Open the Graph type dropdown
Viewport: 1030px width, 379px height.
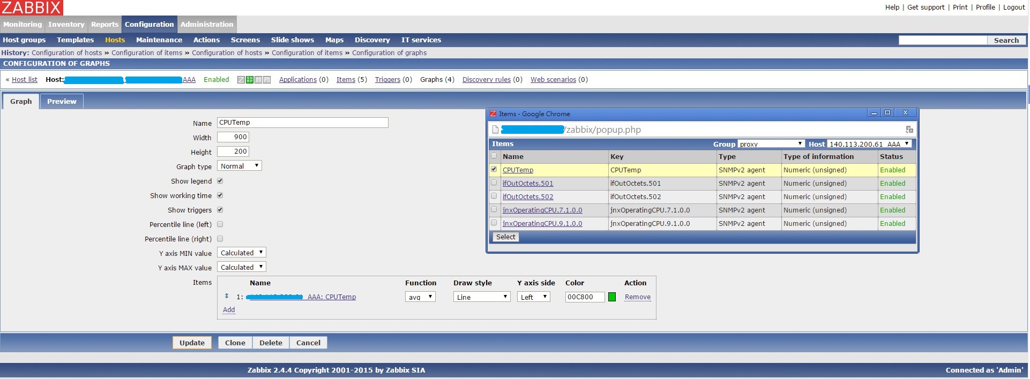(240, 166)
